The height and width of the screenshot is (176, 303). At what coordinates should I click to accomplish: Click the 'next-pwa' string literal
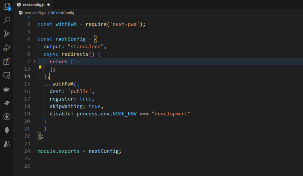[x=125, y=24]
